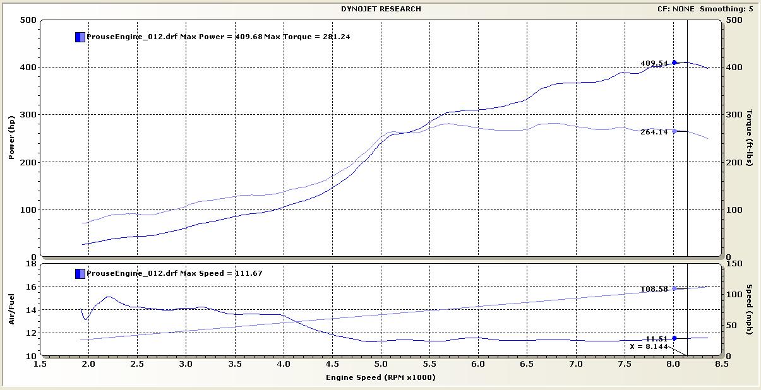761x390 pixels.
Task: Click the DYNOJET RESEARCH title
Action: pyautogui.click(x=380, y=9)
